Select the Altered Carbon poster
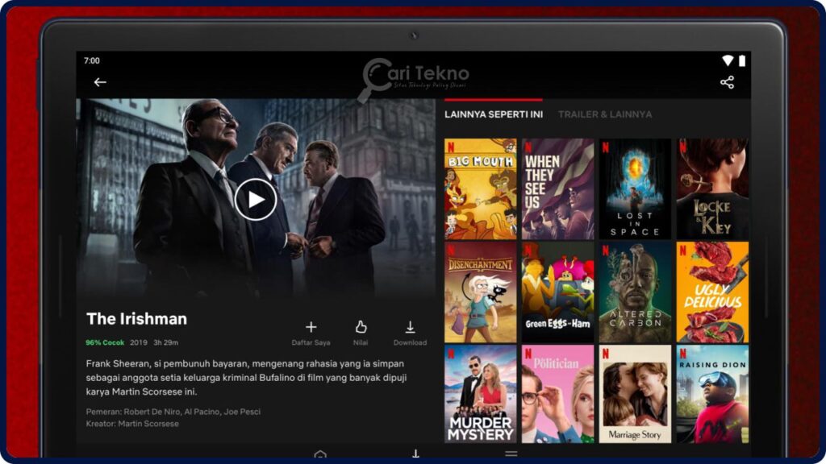The image size is (826, 464). pos(636,292)
